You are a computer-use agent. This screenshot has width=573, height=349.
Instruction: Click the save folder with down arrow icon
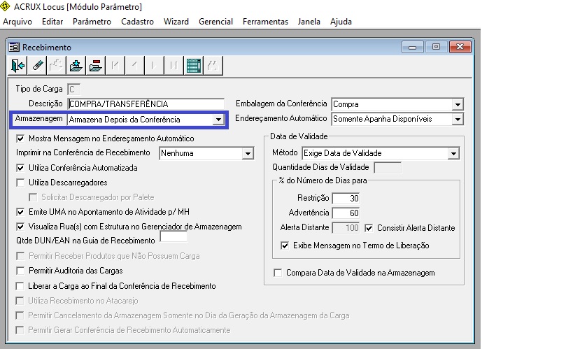coord(76,66)
